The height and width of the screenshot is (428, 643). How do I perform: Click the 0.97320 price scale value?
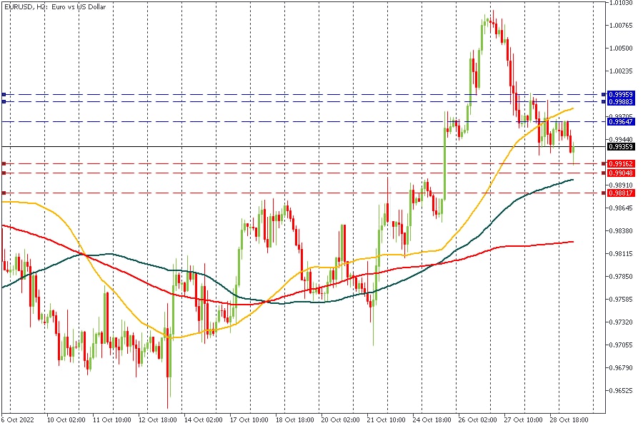(x=622, y=322)
